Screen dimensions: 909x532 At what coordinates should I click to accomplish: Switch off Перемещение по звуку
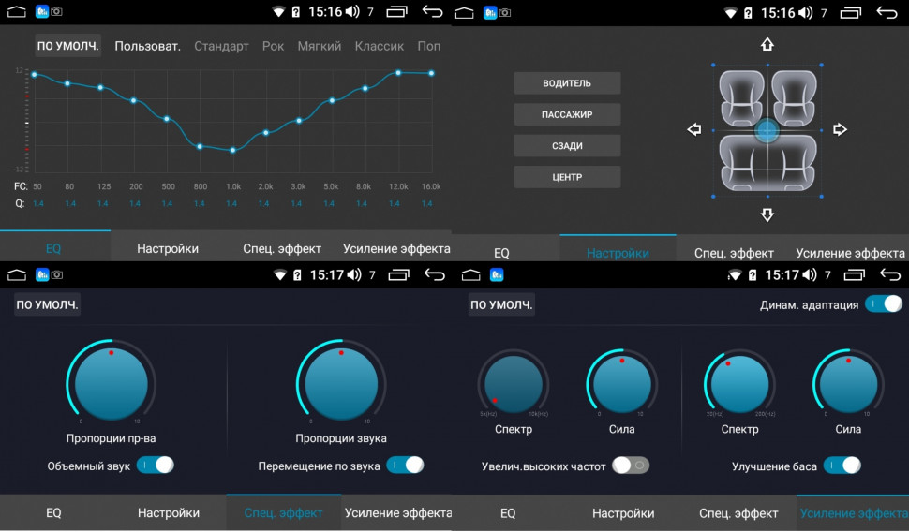tap(405, 465)
